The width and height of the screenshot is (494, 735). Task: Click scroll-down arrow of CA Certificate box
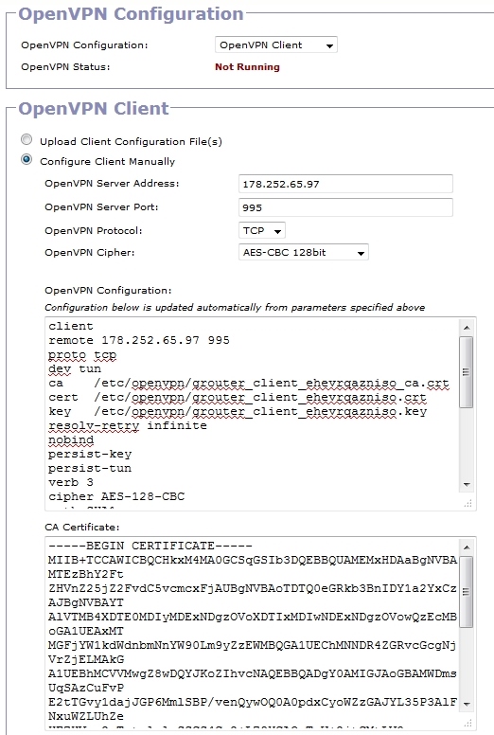point(467,704)
